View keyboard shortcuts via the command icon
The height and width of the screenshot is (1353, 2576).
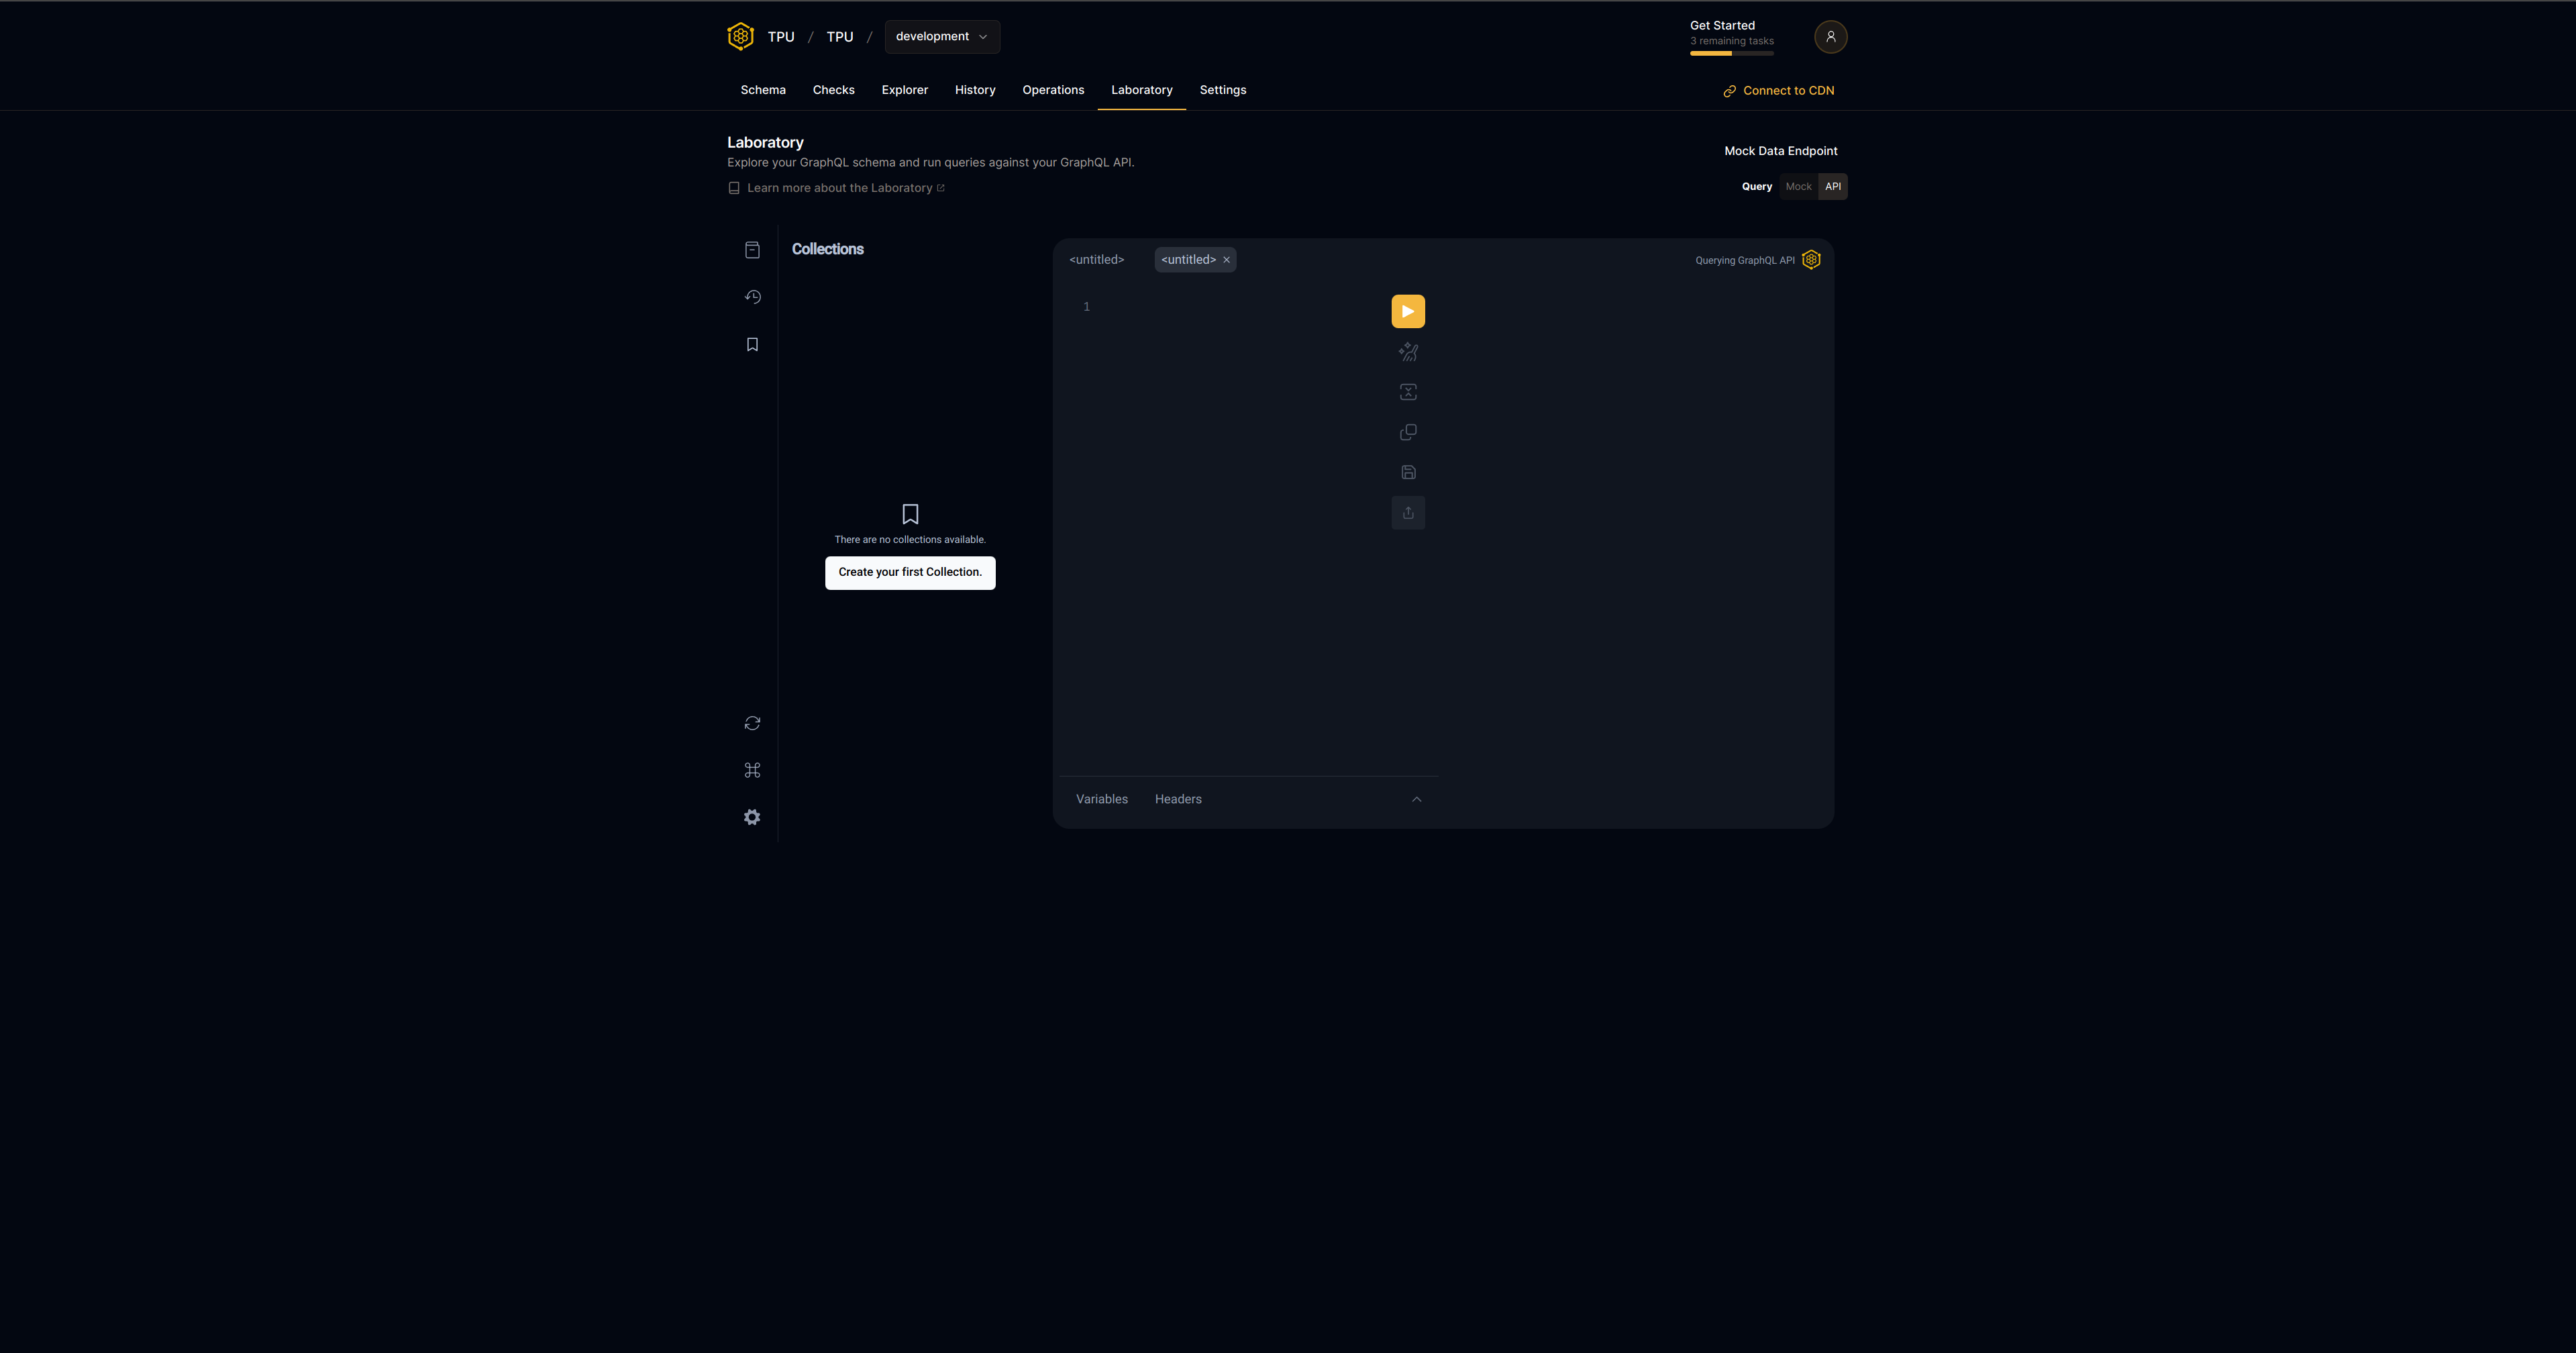point(752,769)
